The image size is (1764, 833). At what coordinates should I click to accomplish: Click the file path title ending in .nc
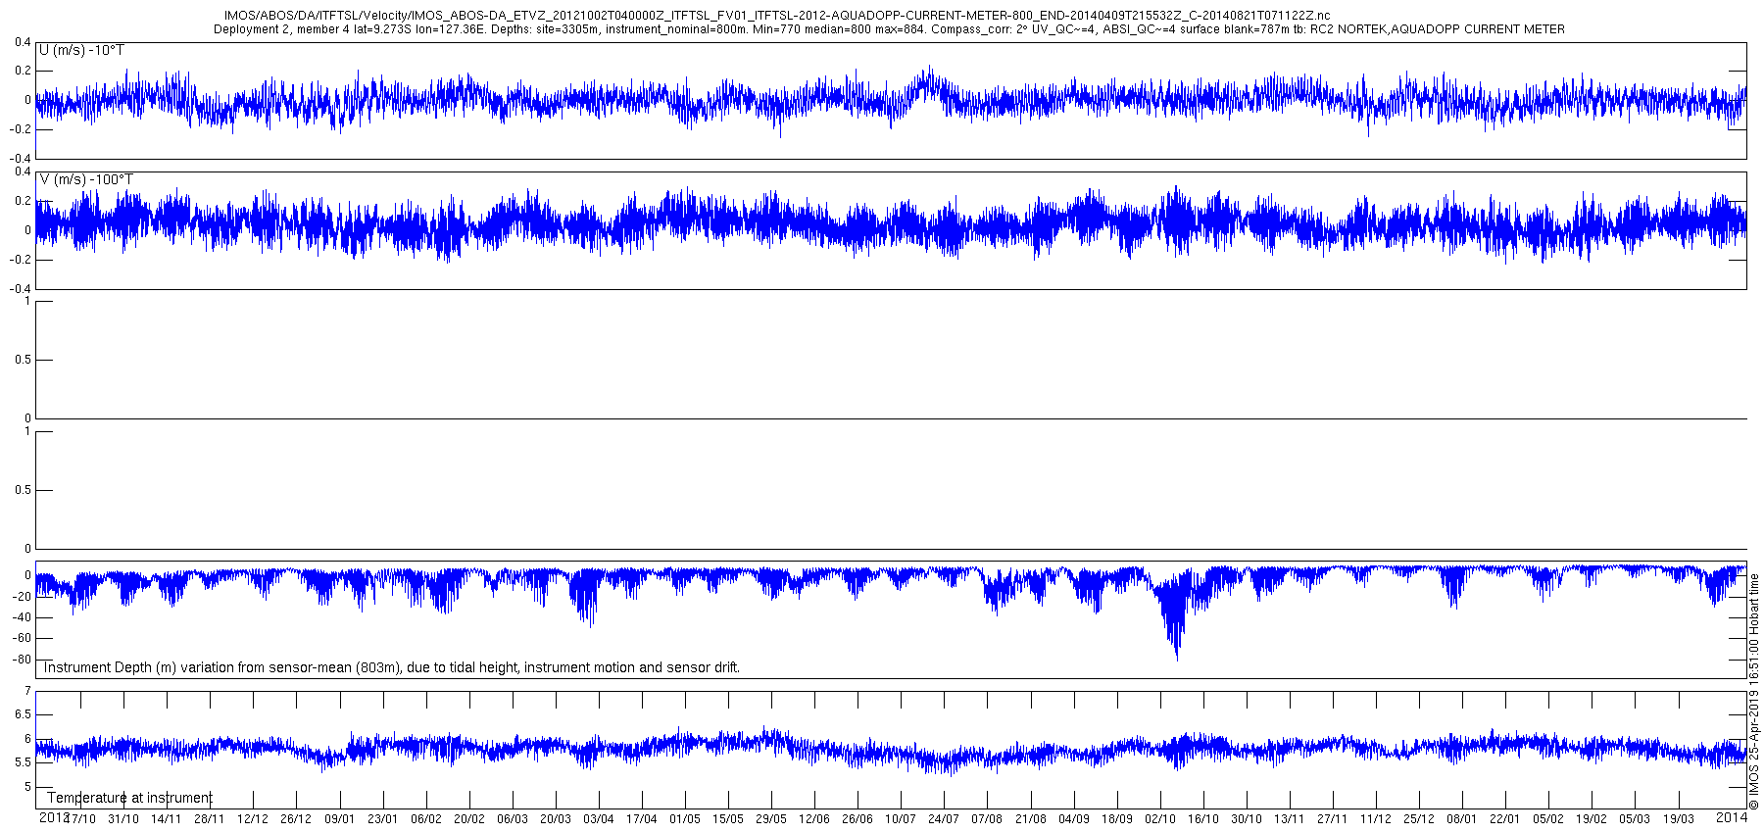tap(777, 16)
